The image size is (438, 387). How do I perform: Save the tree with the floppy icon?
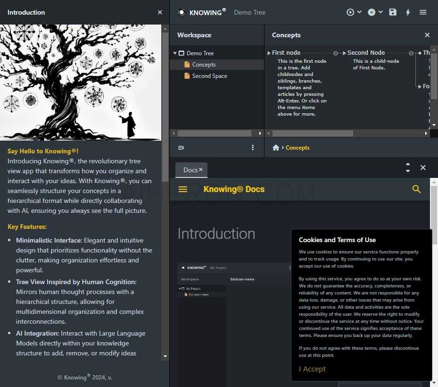[x=393, y=12]
